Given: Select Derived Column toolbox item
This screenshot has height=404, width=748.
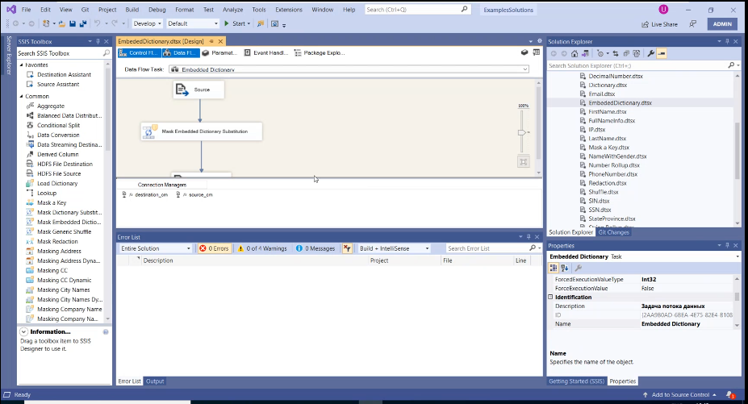Looking at the screenshot, I should [58, 154].
